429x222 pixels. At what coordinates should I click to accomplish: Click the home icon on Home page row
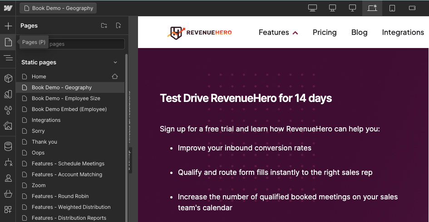[x=115, y=77]
